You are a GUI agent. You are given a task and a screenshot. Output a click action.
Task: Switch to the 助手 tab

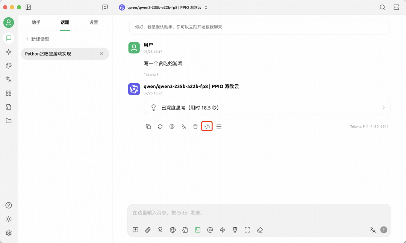[x=36, y=22]
